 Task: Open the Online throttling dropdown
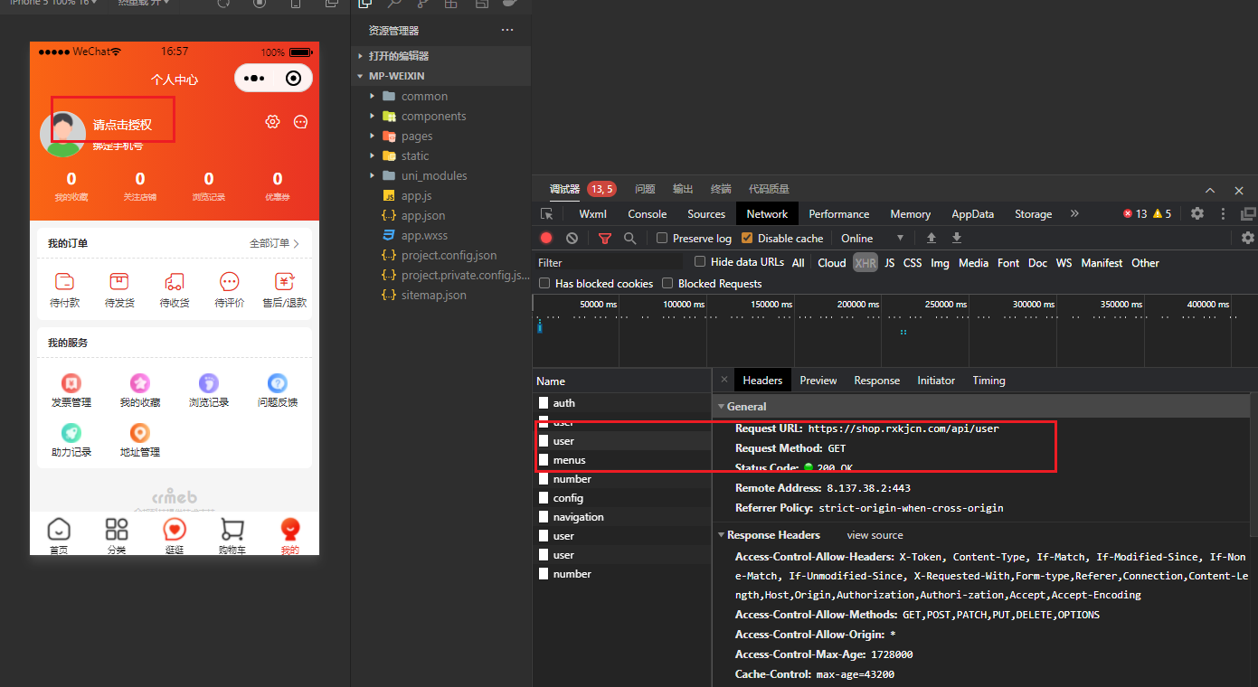tap(872, 238)
